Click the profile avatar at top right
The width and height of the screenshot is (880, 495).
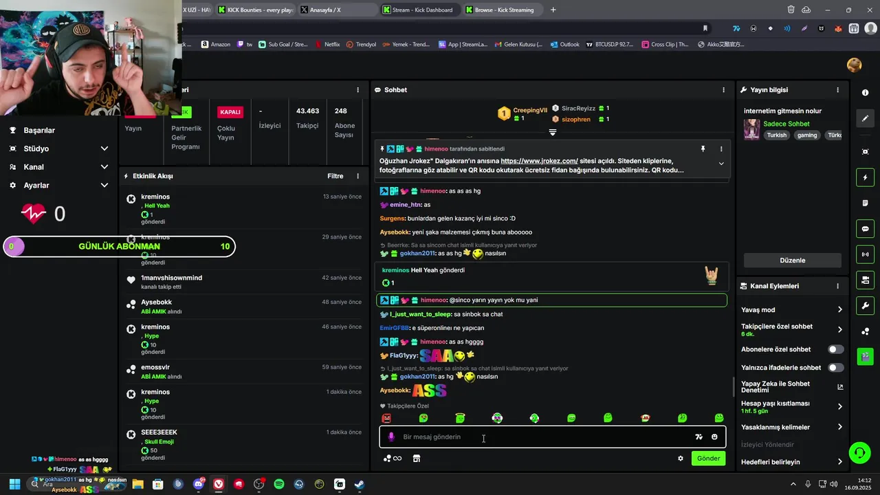854,65
